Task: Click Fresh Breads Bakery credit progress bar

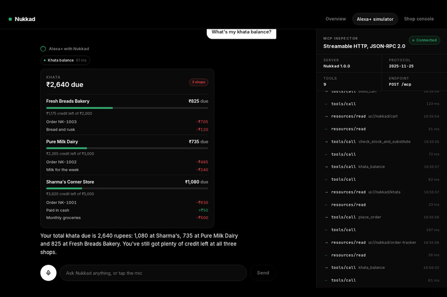Action: click(127, 108)
